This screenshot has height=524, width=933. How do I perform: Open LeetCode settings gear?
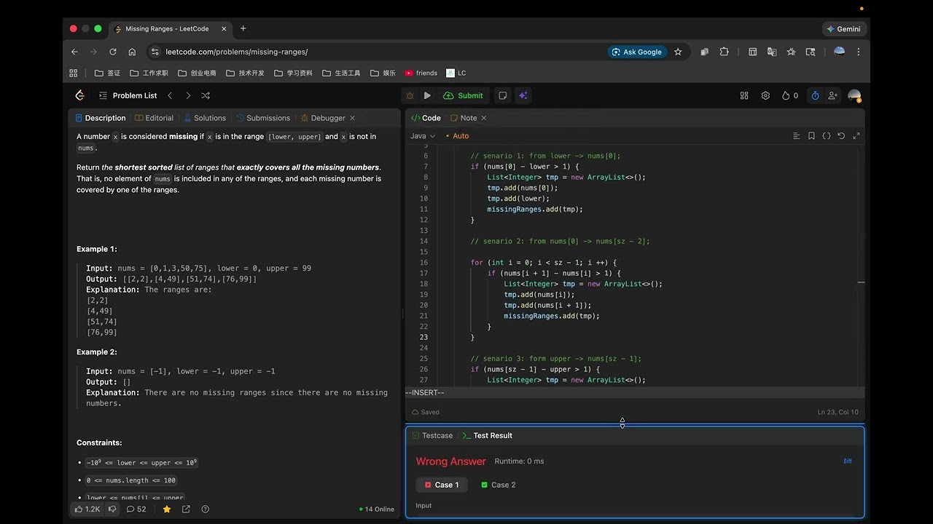coord(765,95)
